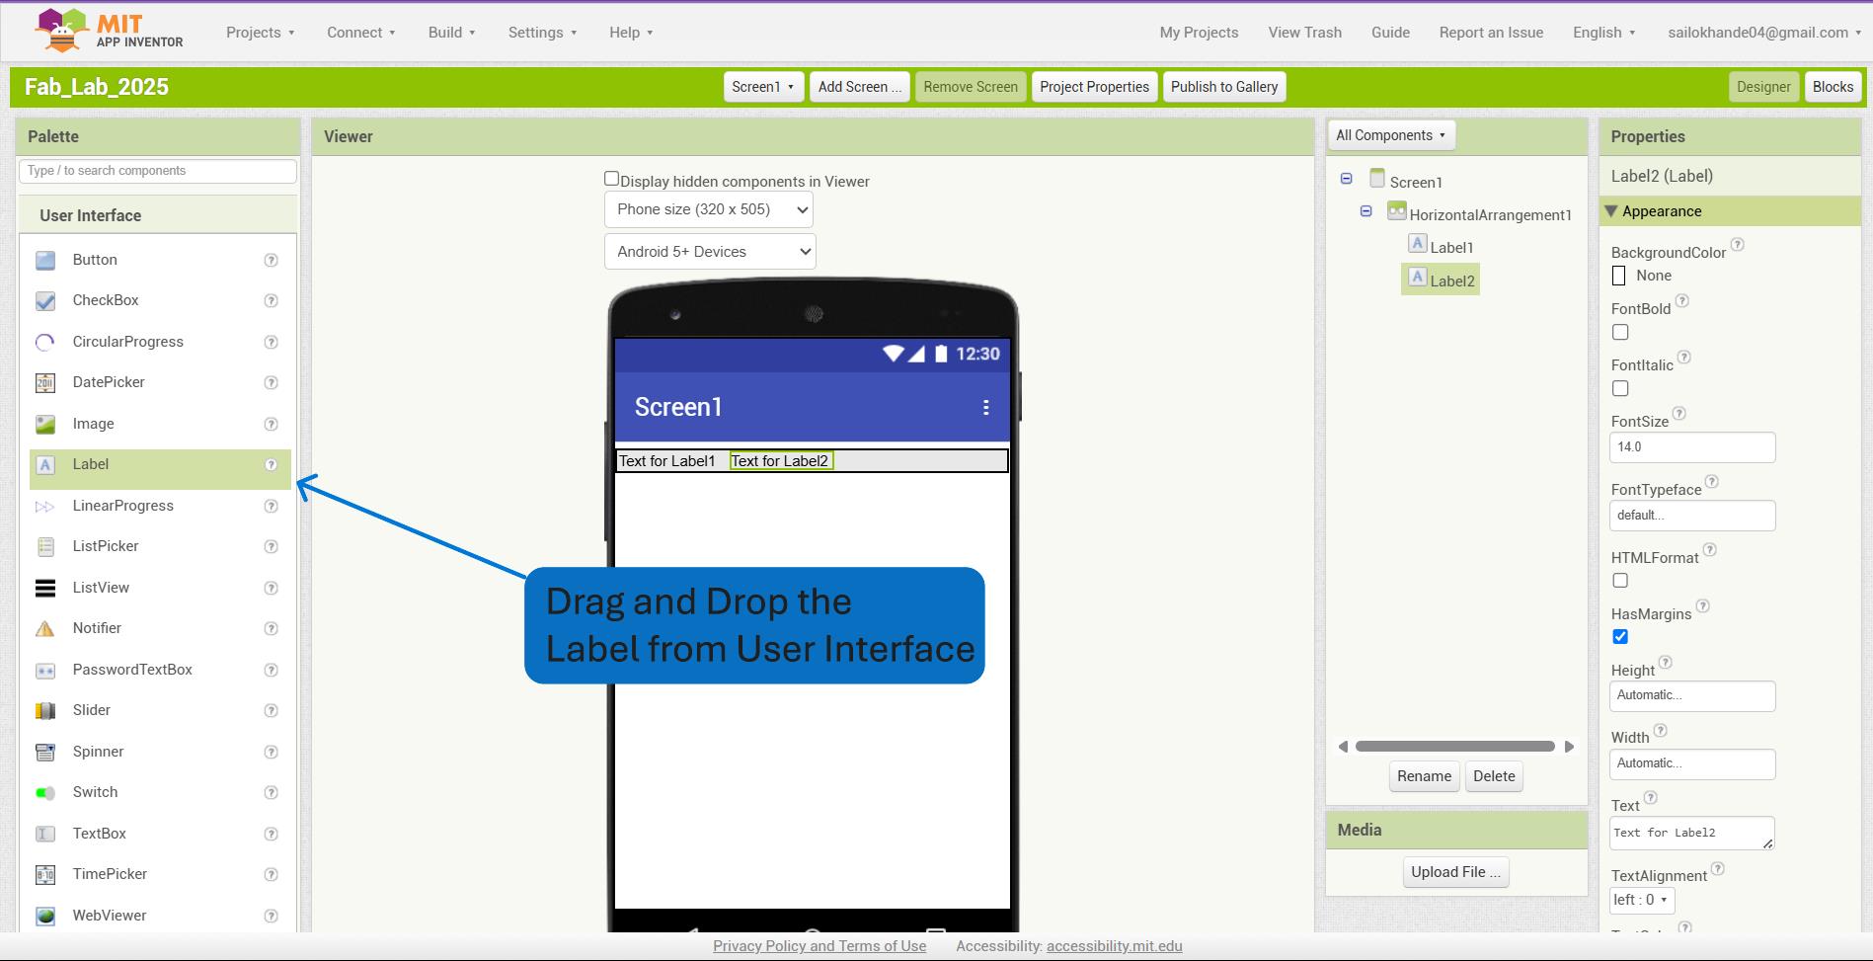
Task: Click the Delete component button
Action: point(1494,776)
